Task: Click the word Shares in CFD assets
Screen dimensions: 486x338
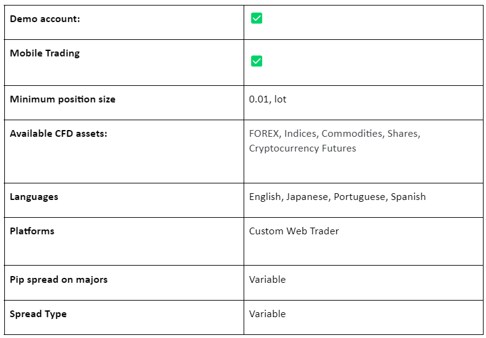Action: click(403, 134)
